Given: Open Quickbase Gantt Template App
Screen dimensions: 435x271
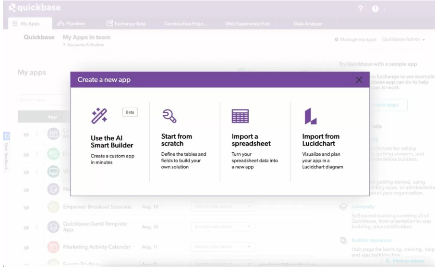Looking at the screenshot, I should [95, 227].
